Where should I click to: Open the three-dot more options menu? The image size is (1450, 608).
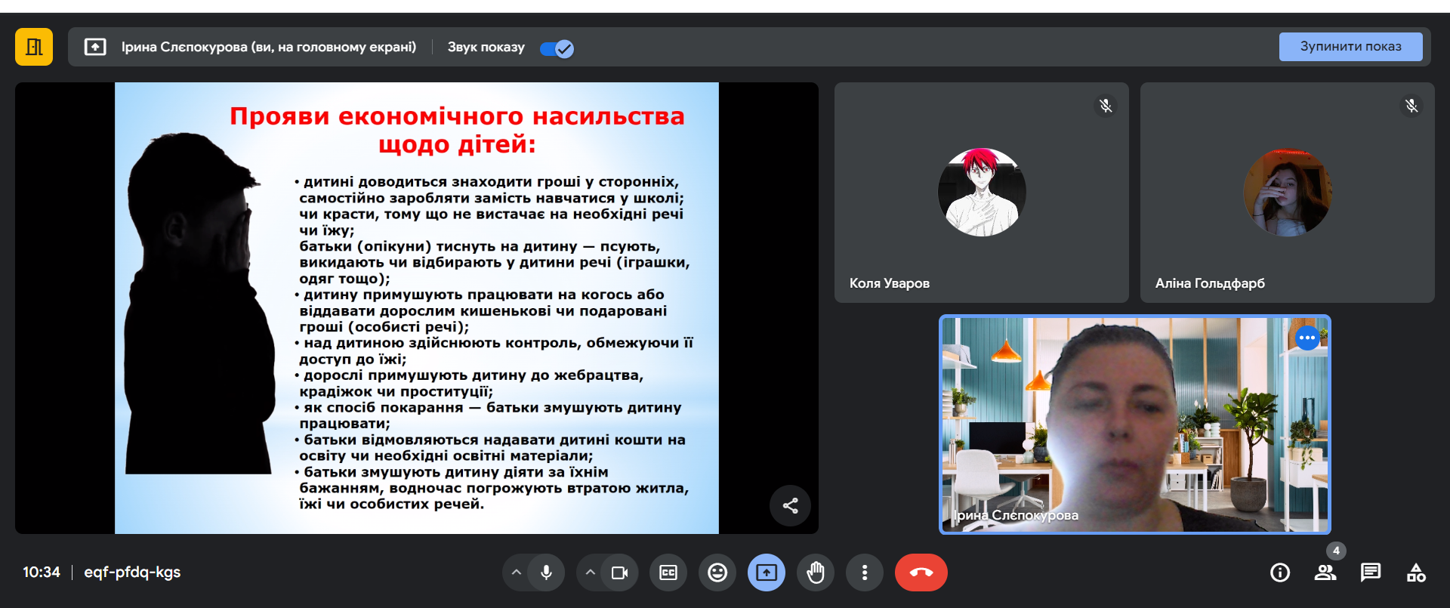[865, 573]
